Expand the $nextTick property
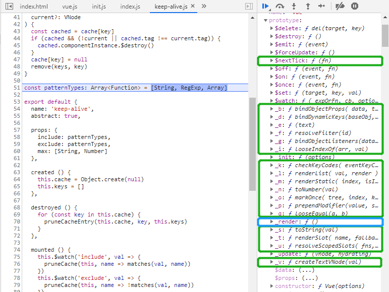The height and width of the screenshot is (292, 389). click(x=271, y=60)
